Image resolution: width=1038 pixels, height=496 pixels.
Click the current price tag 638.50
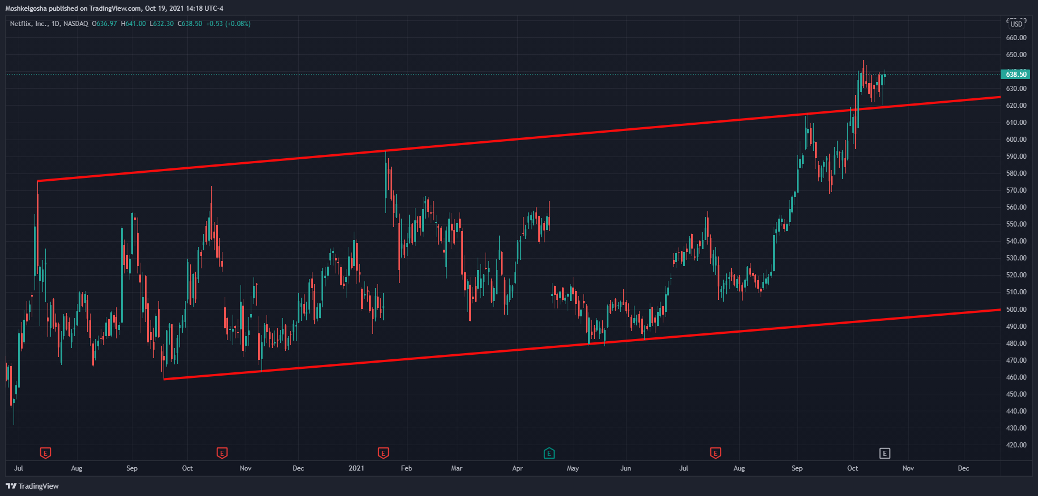coord(1016,74)
